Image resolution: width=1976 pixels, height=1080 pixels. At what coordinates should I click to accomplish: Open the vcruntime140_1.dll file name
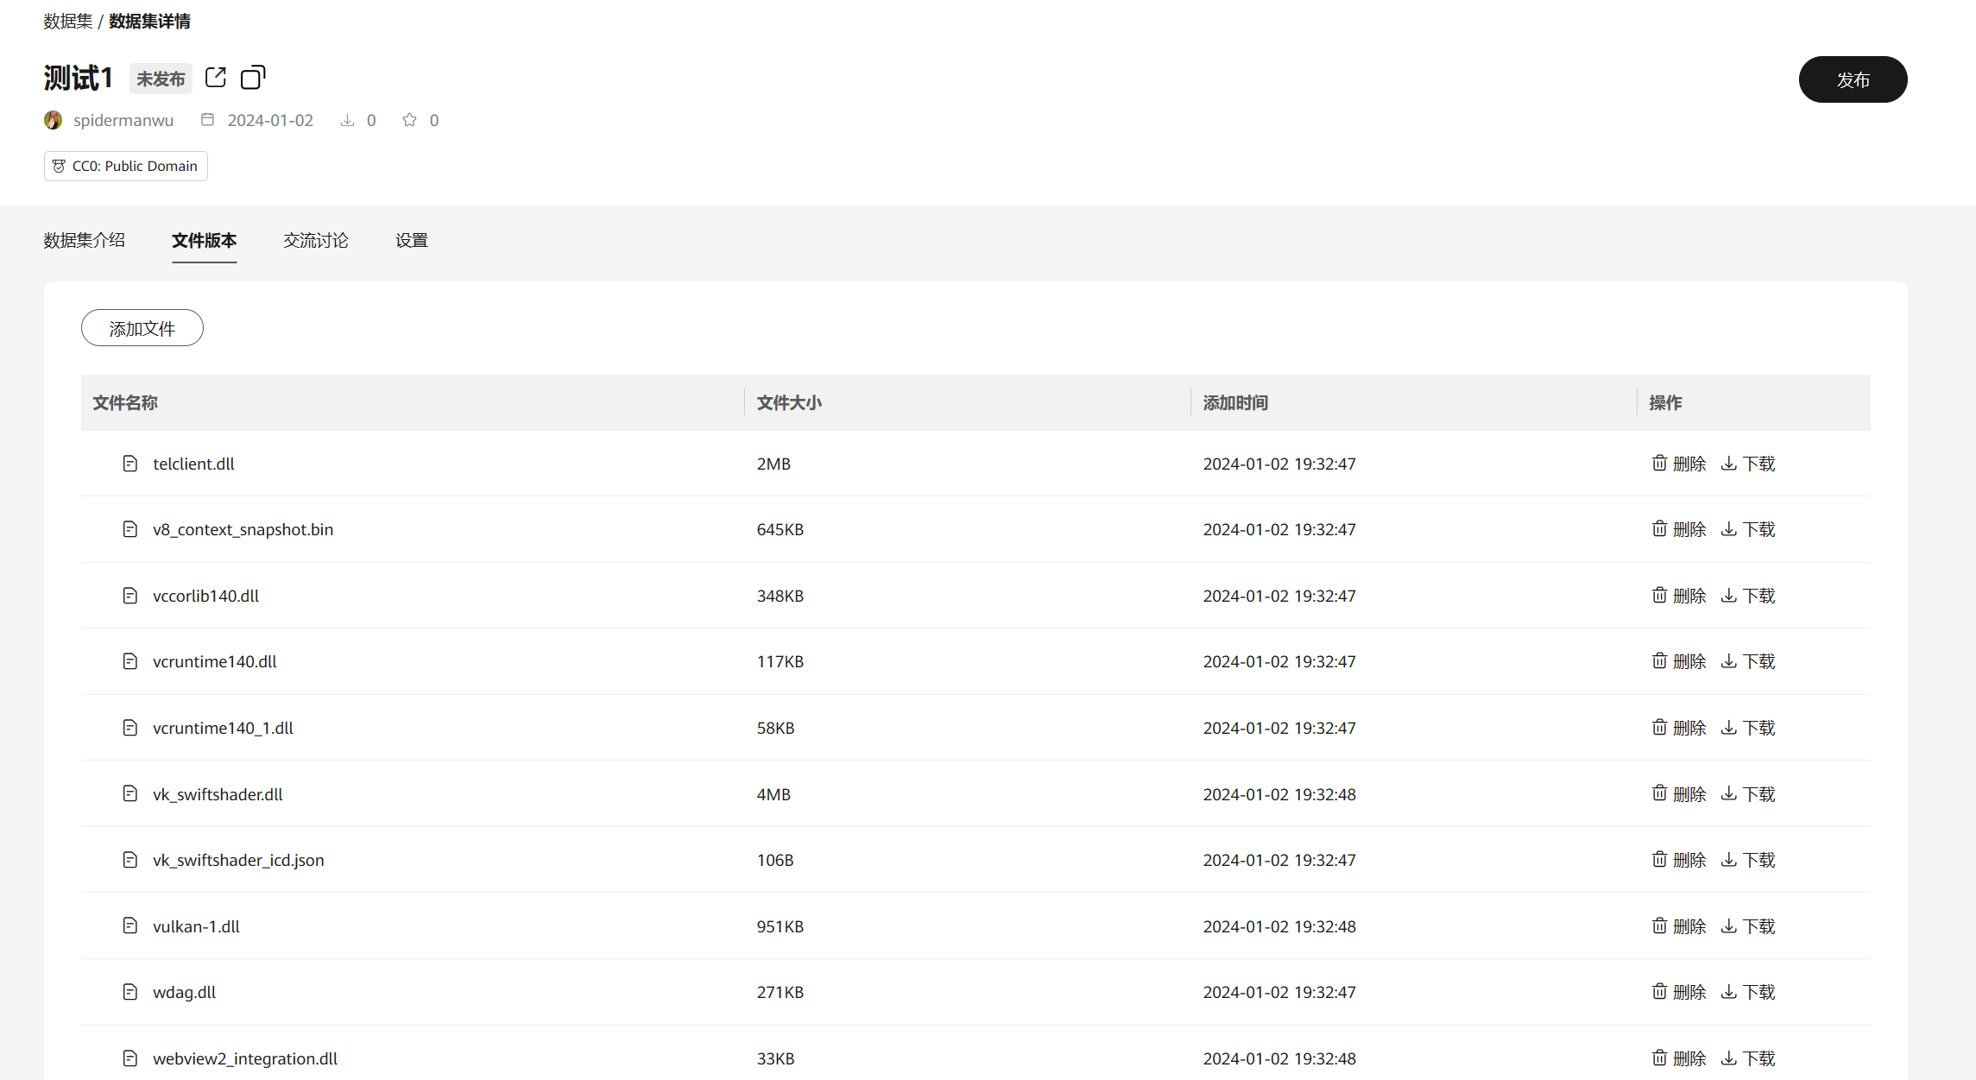click(223, 728)
